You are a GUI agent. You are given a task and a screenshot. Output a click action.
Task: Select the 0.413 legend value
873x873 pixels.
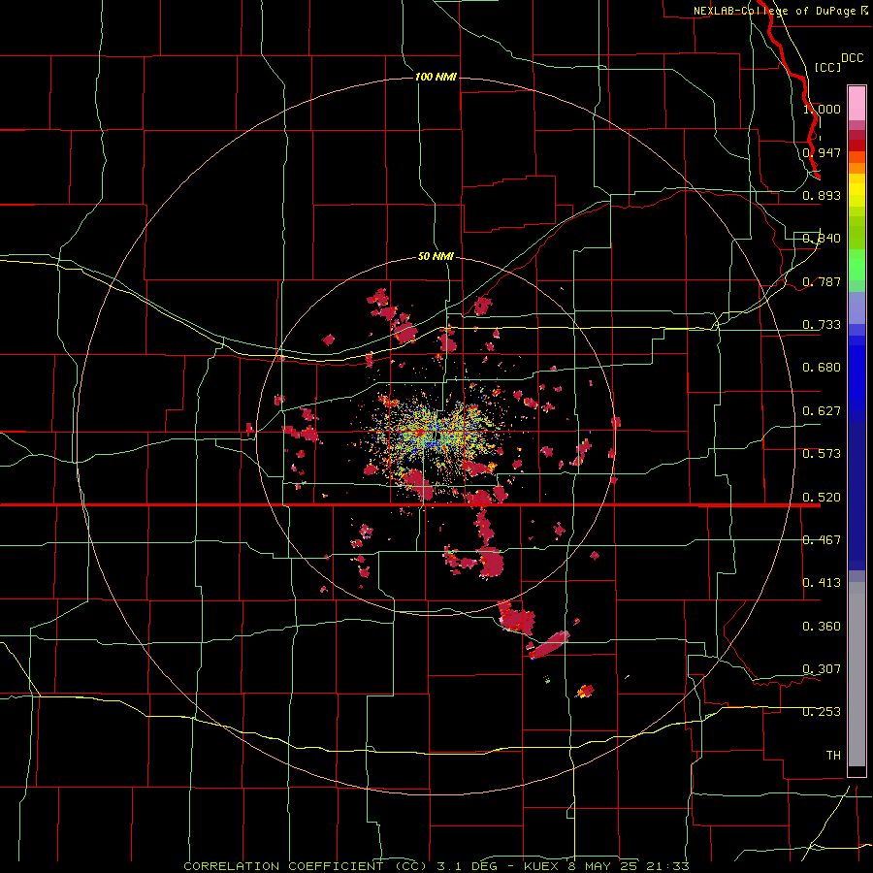click(x=822, y=583)
